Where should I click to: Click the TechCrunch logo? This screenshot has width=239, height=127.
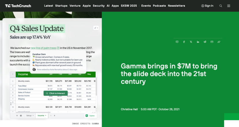point(18,6)
